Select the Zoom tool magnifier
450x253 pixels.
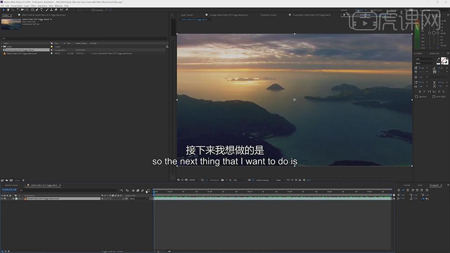[13, 10]
